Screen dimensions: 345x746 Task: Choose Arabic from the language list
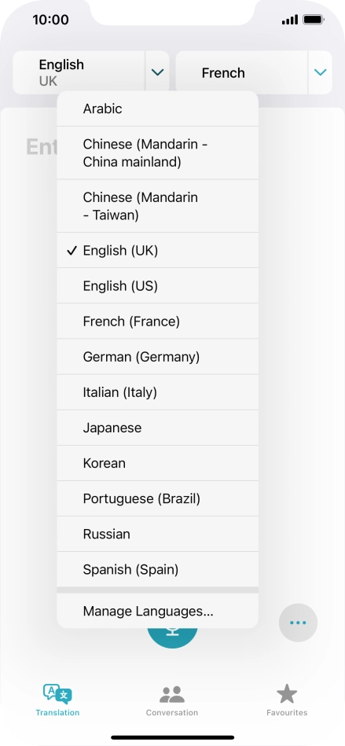tap(157, 108)
